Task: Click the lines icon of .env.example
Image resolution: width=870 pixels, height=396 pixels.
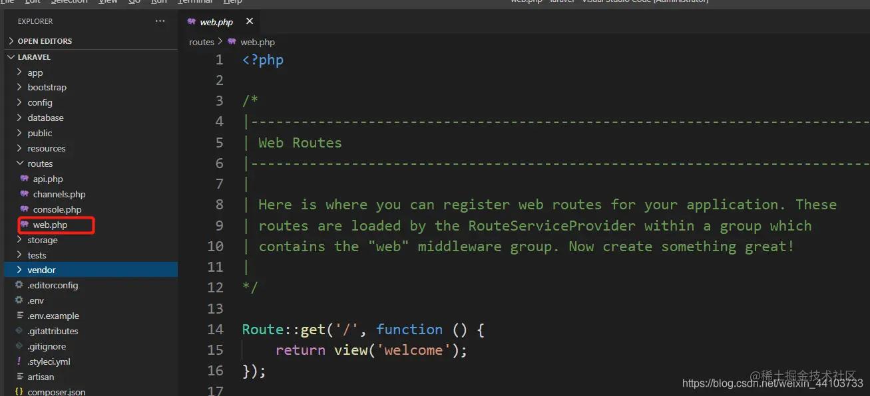Action: coord(19,316)
